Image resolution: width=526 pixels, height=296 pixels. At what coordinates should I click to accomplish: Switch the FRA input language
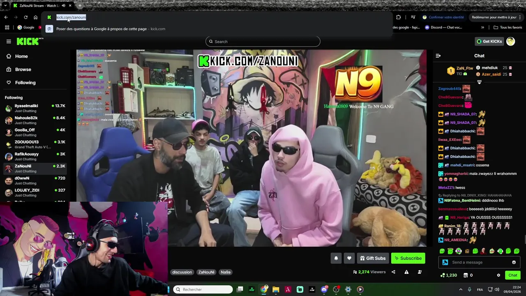point(480,289)
